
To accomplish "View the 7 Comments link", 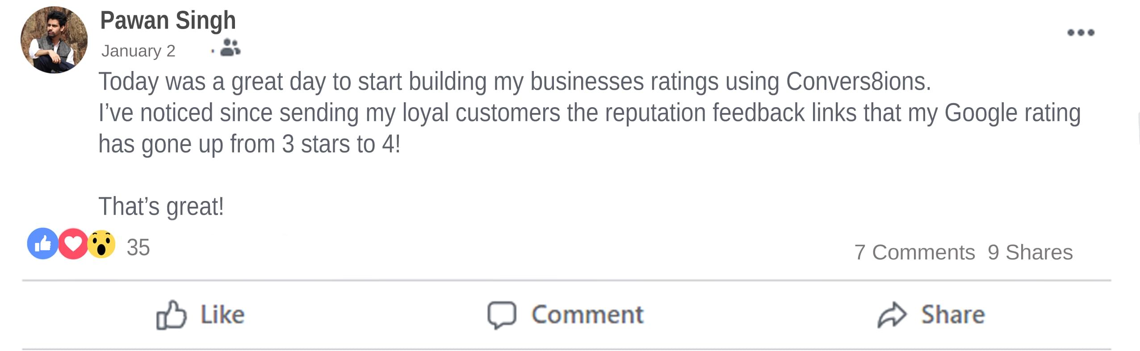I will 914,252.
